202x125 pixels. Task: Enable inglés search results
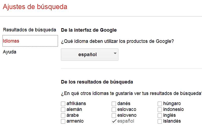[x=160, y=115]
